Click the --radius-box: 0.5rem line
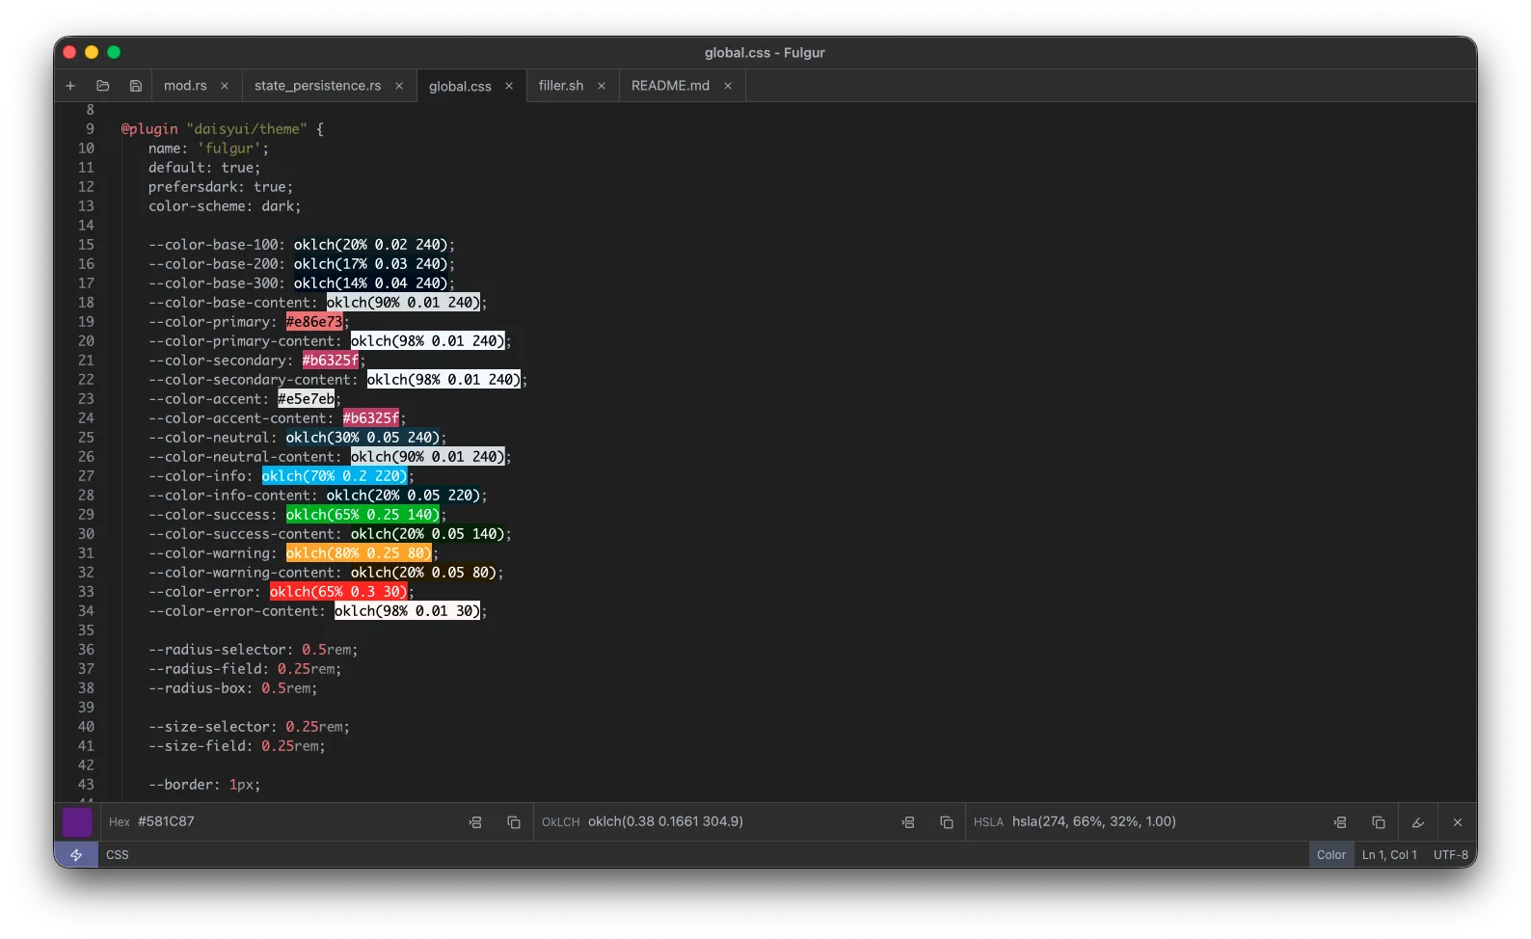Screen dimensions: 1531x939 (232, 688)
